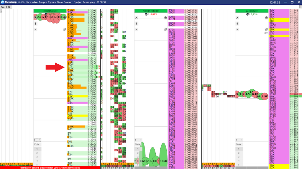Close the 1000PEPEUSDT instrument panel
302x169 pixels.
click(x=136, y=18)
